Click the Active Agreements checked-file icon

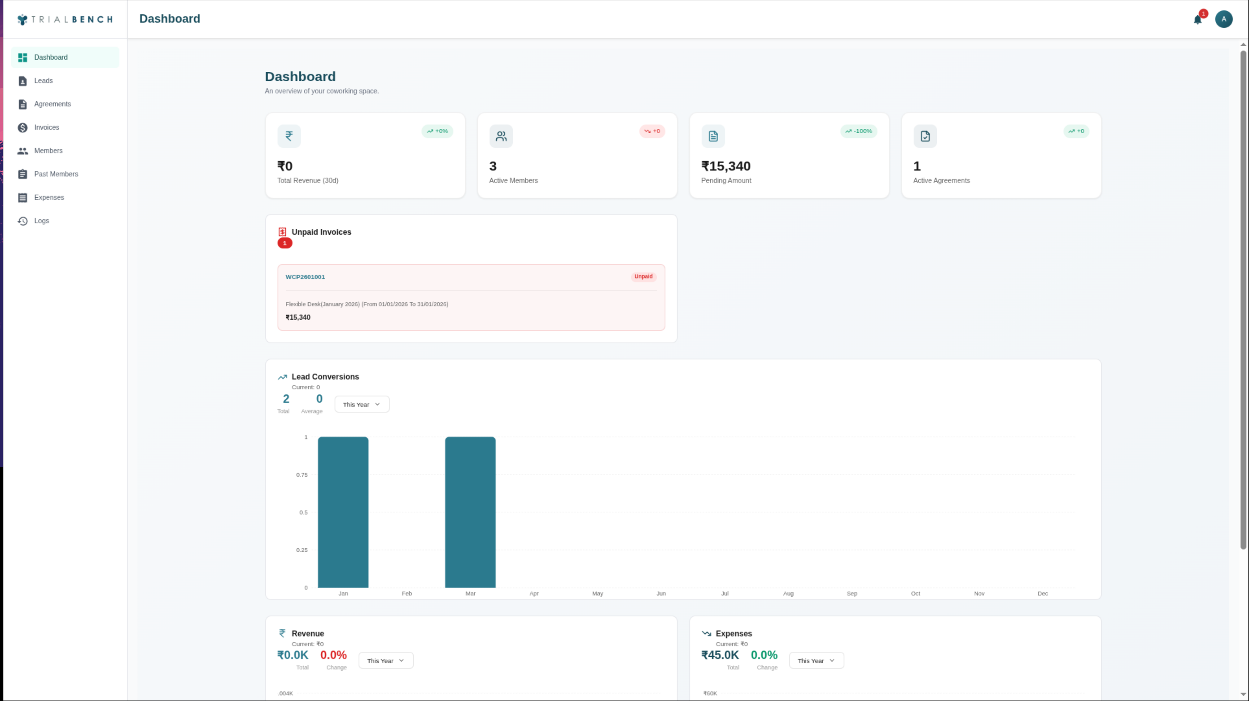925,136
